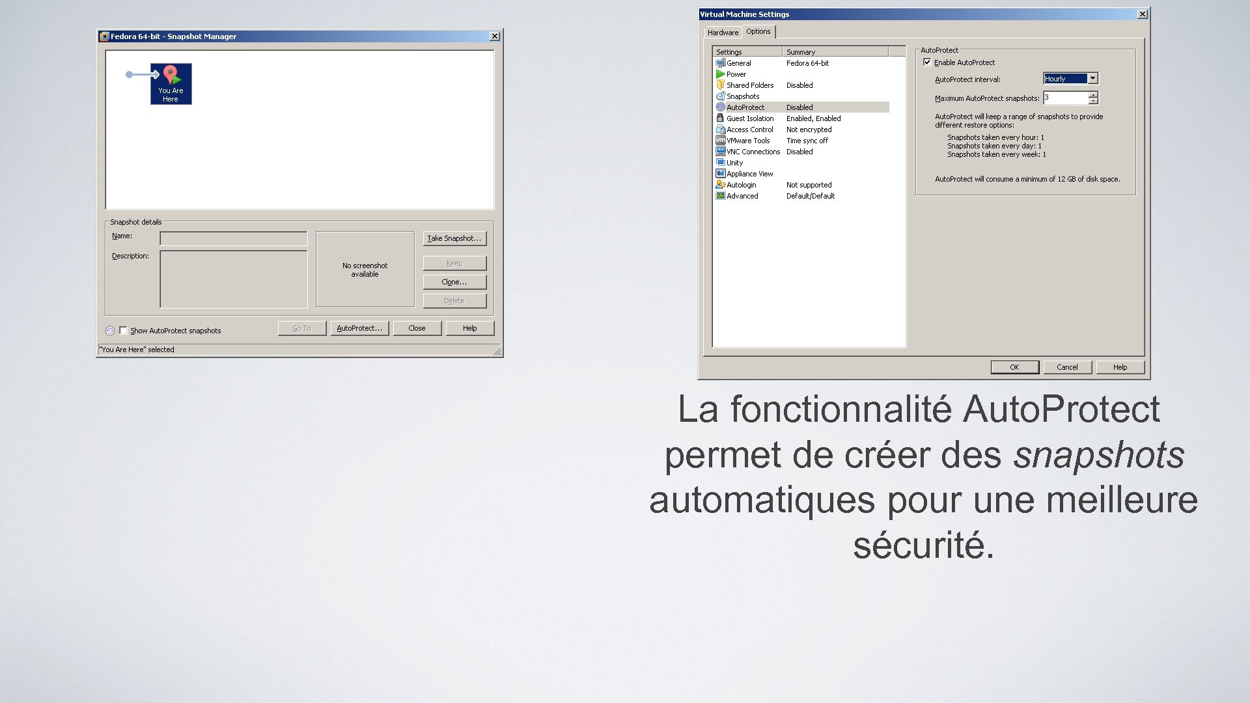This screenshot has width=1250, height=703.
Task: Click the AutoProtect button in Snapshot Manager
Action: pyautogui.click(x=359, y=328)
